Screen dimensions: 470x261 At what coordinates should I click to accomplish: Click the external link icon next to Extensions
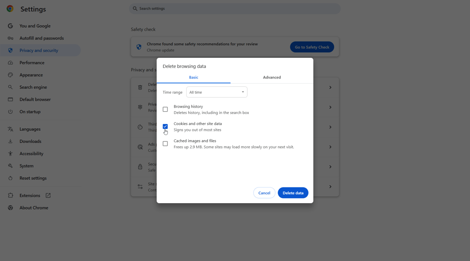click(x=48, y=195)
